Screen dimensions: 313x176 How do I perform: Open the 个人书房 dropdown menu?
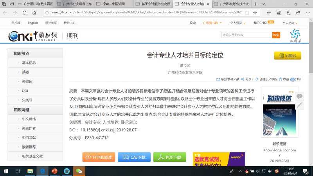pos(291,23)
